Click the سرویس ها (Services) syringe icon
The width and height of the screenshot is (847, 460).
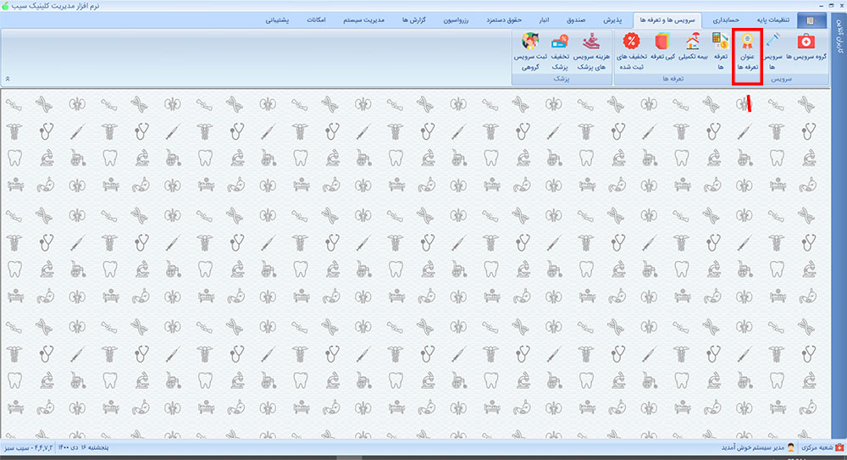pos(772,50)
